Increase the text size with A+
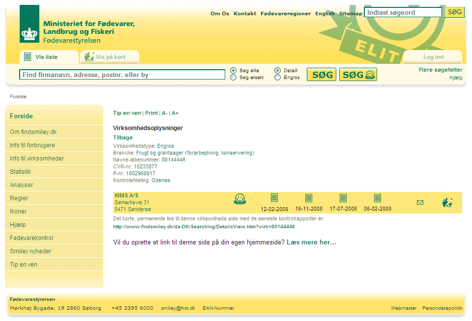Screen dimensions: 472x321 click(x=175, y=113)
